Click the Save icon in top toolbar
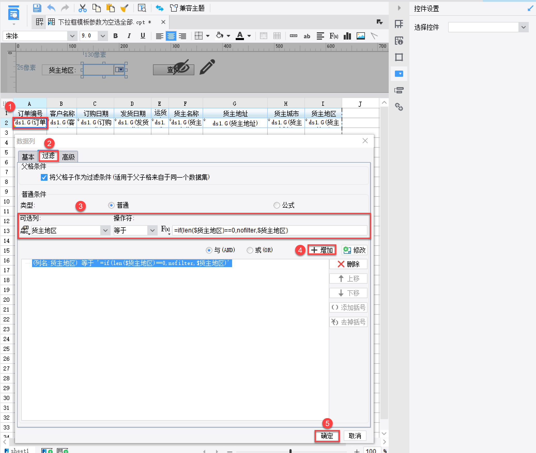The height and width of the screenshot is (453, 536). tap(37, 8)
